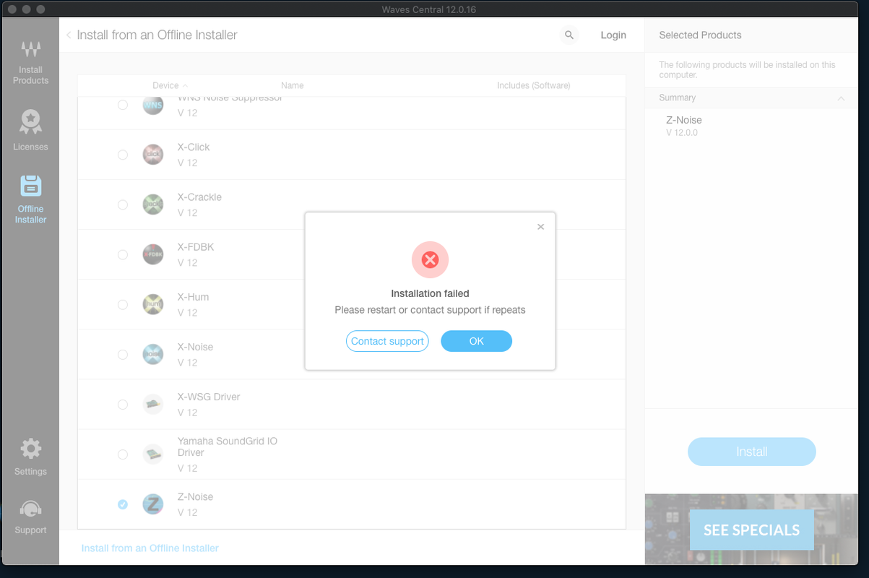Select the X-FDBK radio button
Image resolution: width=869 pixels, height=578 pixels.
pos(123,254)
